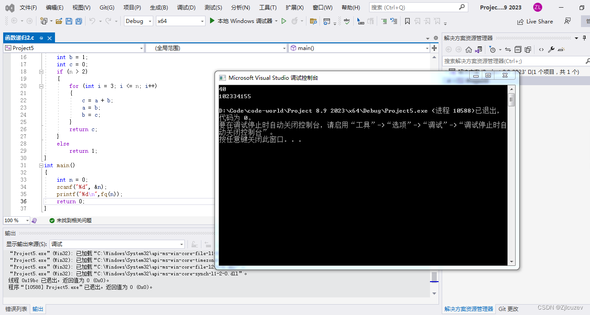Open debugger target dropdown arrow
Image resolution: width=590 pixels, height=315 pixels.
point(276,21)
